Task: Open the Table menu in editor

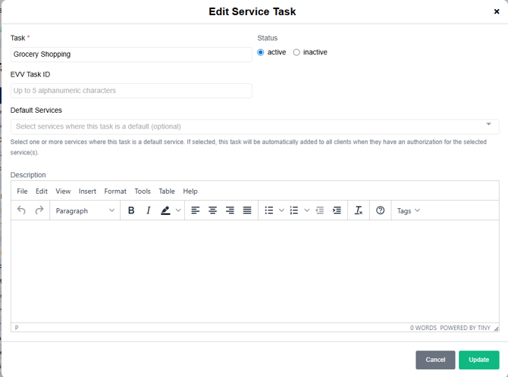Action: click(x=167, y=192)
